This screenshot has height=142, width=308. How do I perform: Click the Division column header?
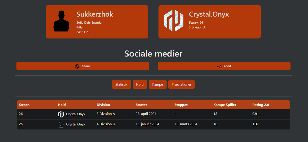click(103, 105)
